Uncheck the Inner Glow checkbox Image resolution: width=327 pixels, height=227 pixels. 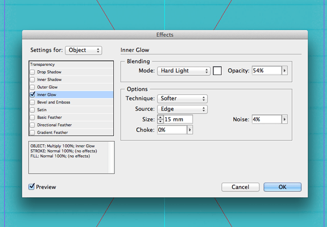(x=33, y=95)
